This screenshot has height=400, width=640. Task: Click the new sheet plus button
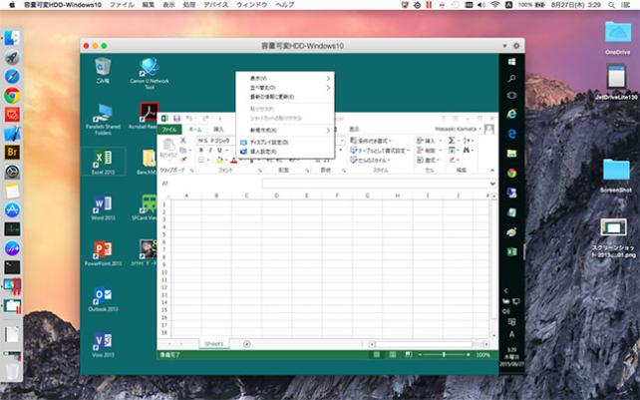246,344
